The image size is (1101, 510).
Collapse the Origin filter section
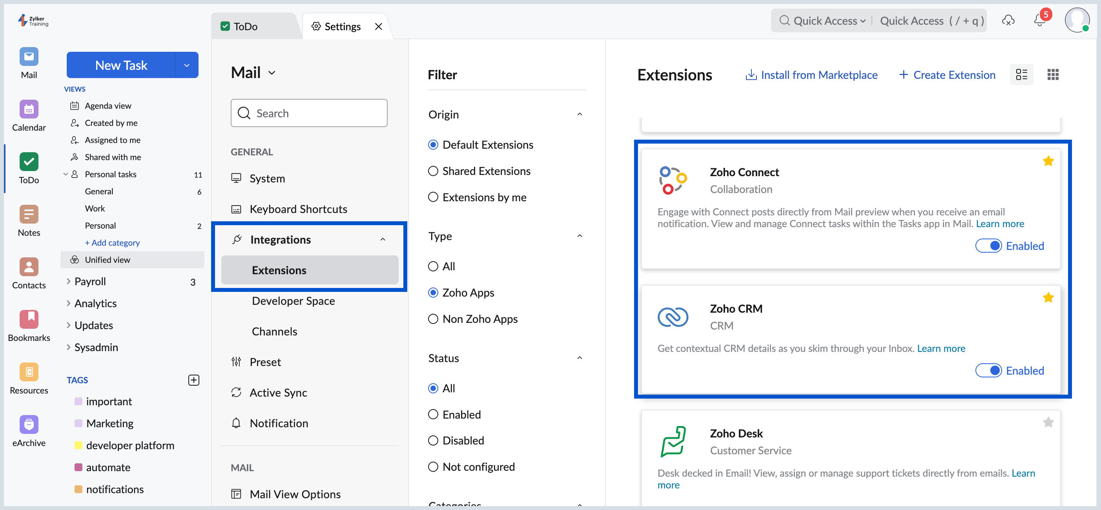(579, 115)
